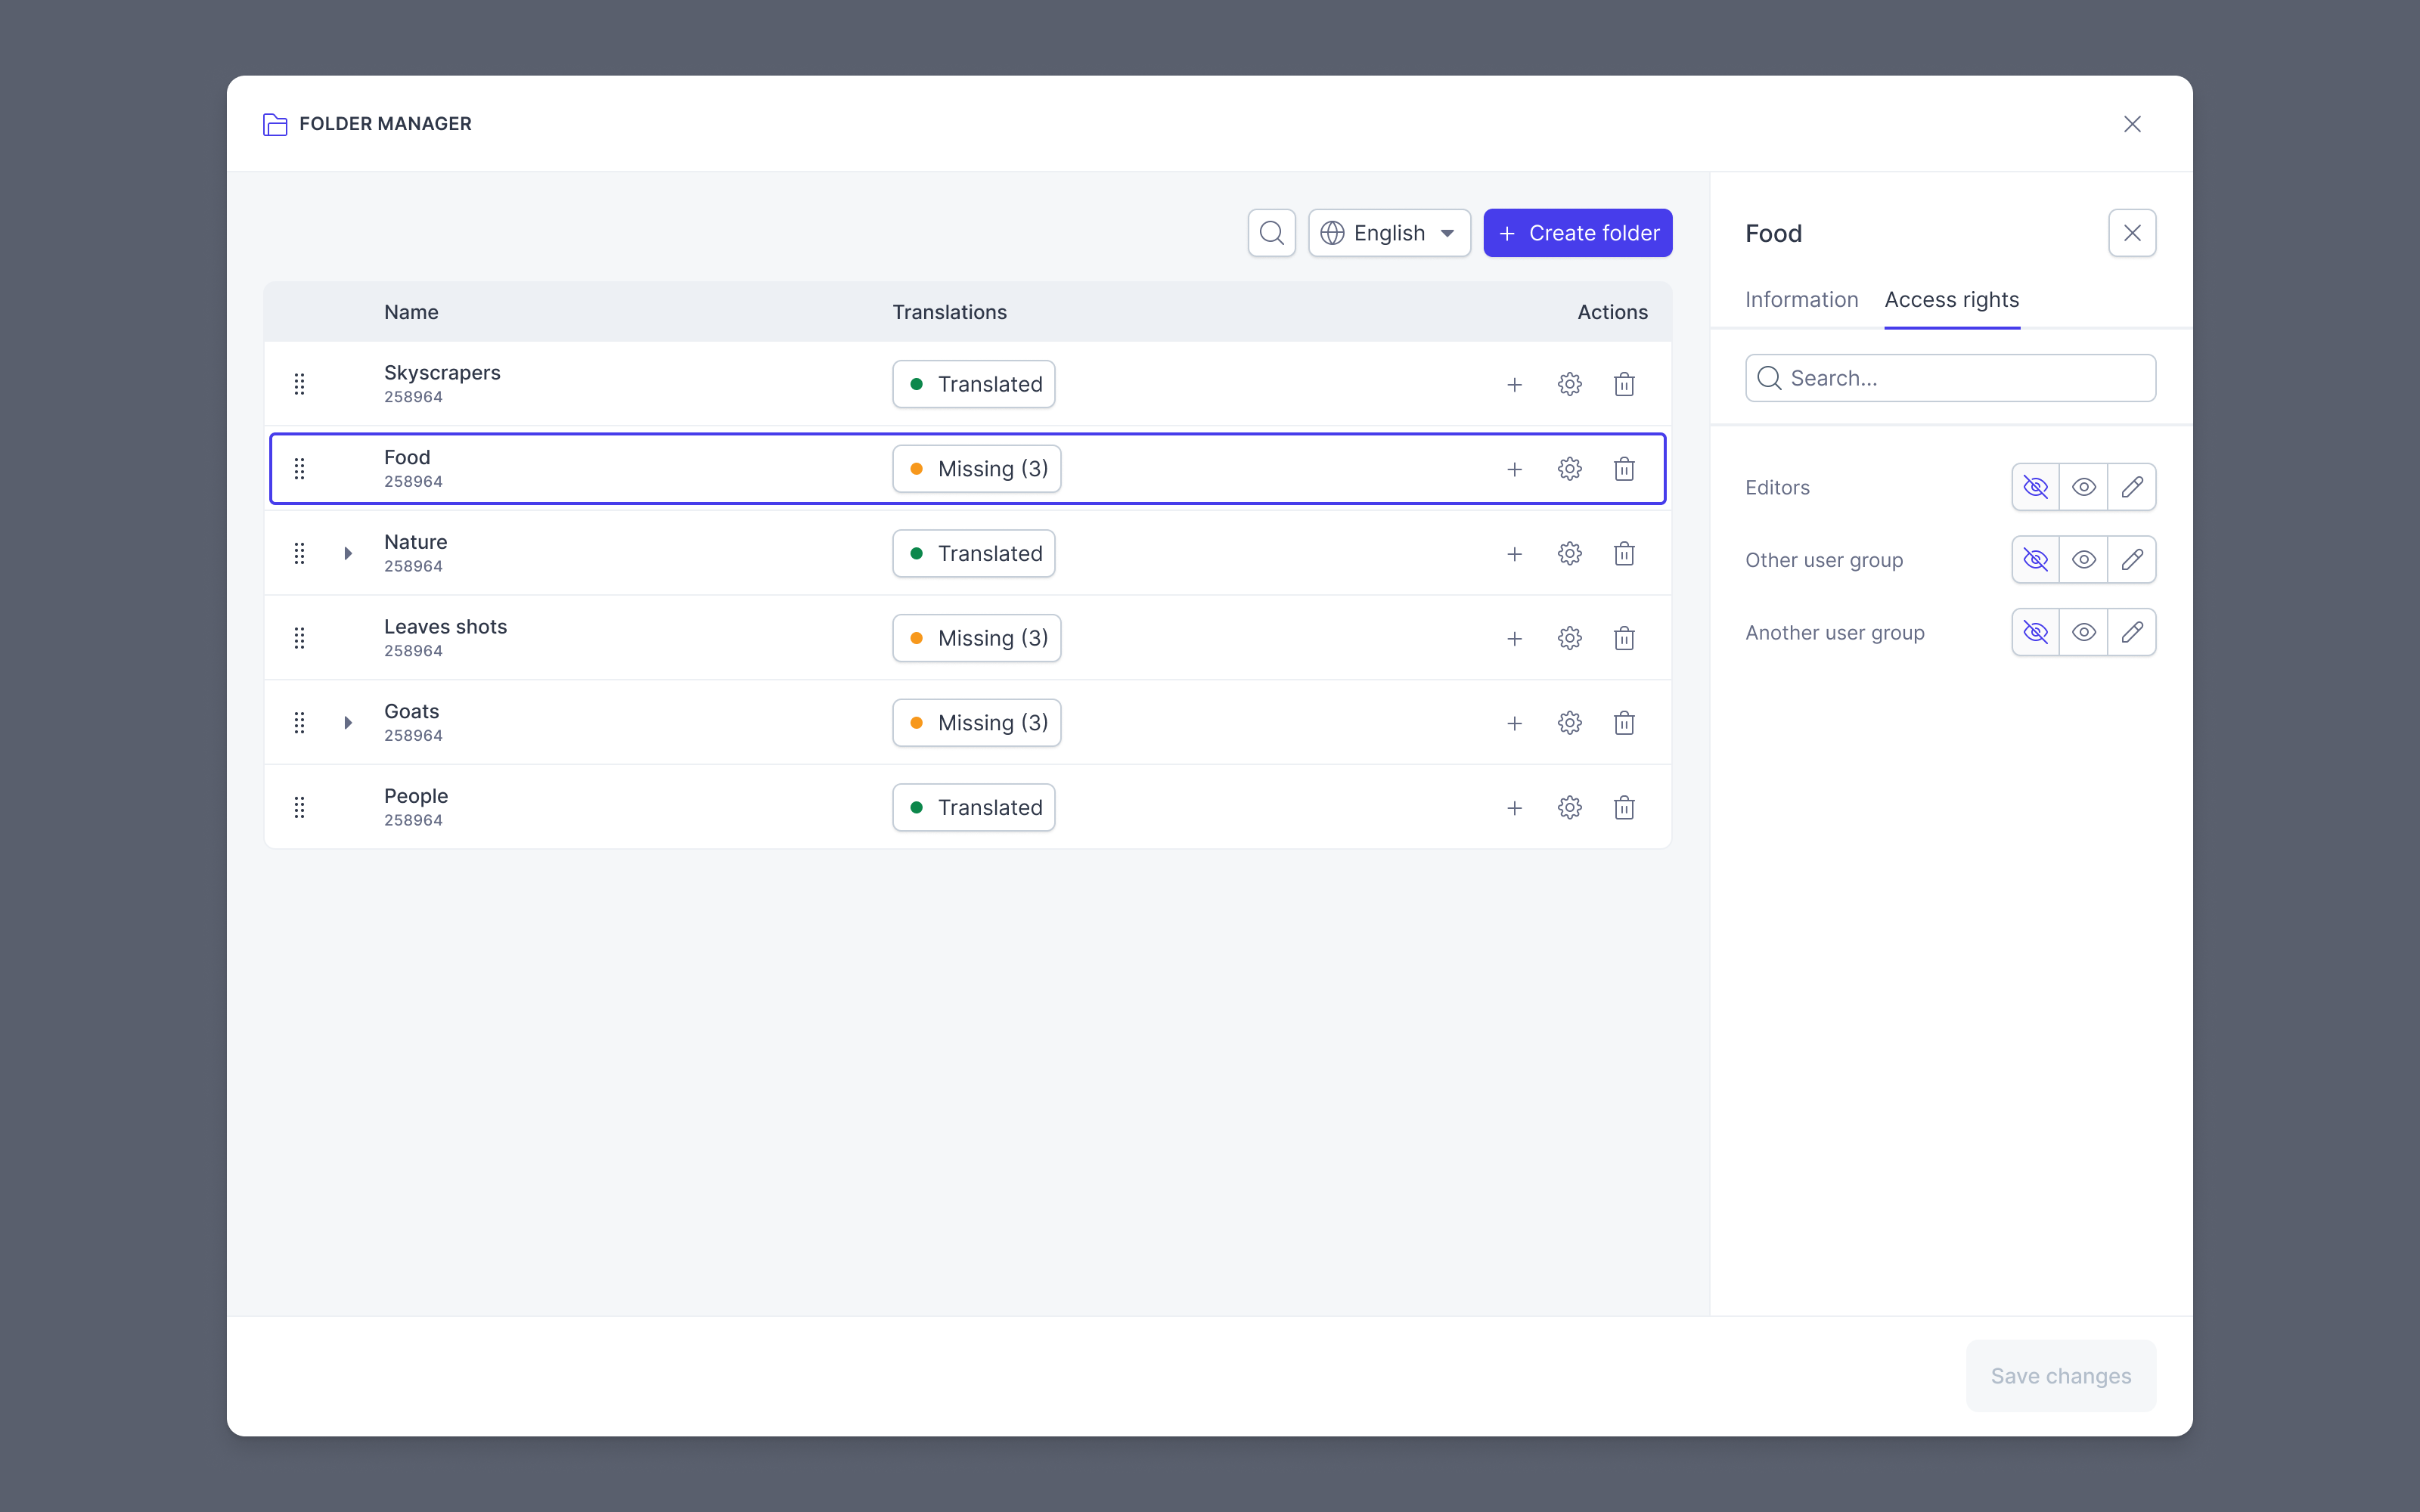Expand the Nature folder tree

347,553
